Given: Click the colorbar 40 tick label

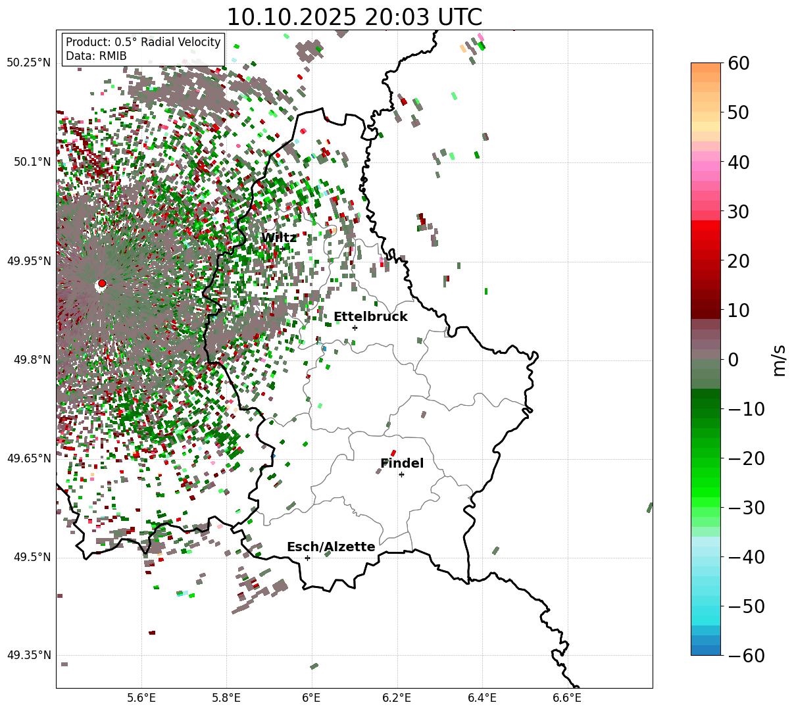Looking at the screenshot, I should tap(737, 162).
